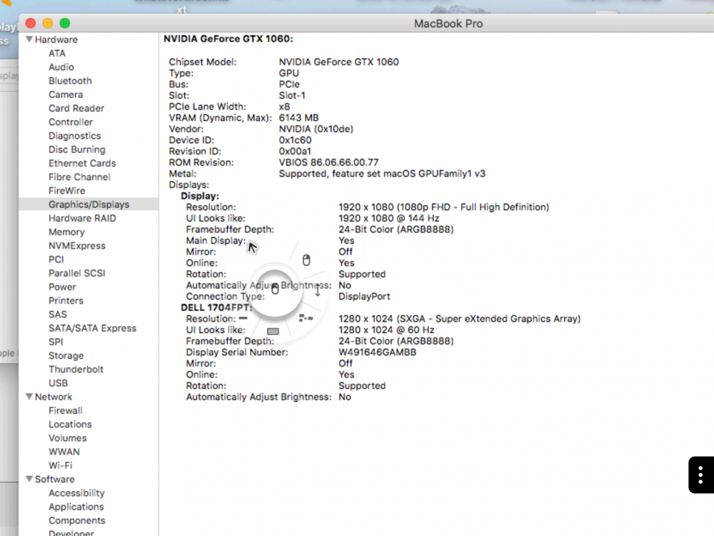The width and height of the screenshot is (714, 536).
Task: Open Applications under Software
Action: 76,507
